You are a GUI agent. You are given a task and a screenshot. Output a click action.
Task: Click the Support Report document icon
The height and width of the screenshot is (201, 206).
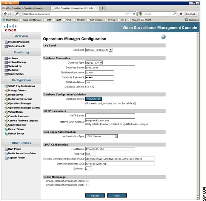coord(6,158)
